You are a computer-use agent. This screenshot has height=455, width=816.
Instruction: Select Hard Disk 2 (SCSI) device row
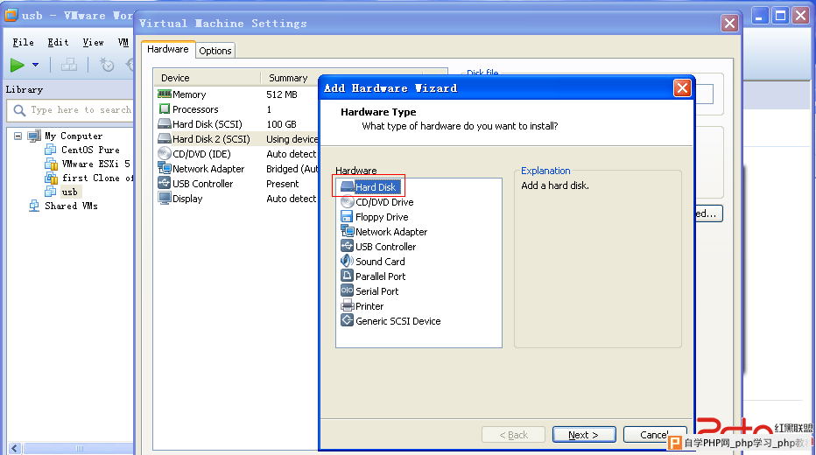tap(204, 139)
